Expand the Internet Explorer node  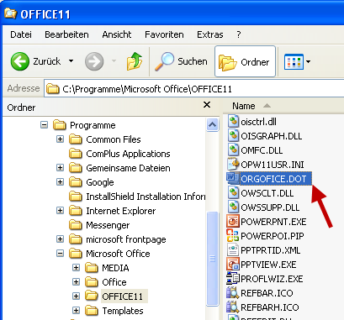pyautogui.click(x=60, y=211)
